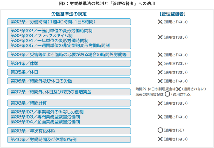Screen dimensions: 214x148
Task: Select the row 第34条／休憩
Action: click(69, 63)
